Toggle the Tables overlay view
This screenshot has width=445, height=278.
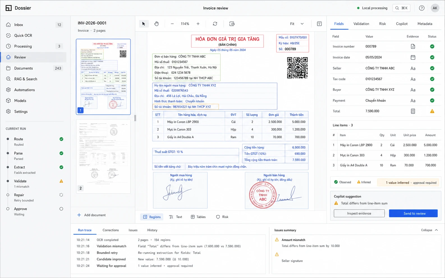[198, 217]
